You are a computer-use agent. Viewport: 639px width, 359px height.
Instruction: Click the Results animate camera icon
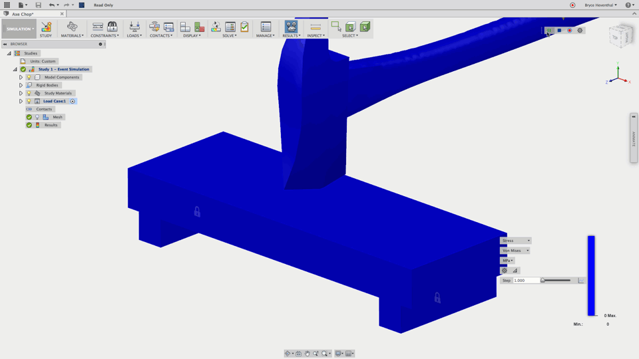pos(291,27)
